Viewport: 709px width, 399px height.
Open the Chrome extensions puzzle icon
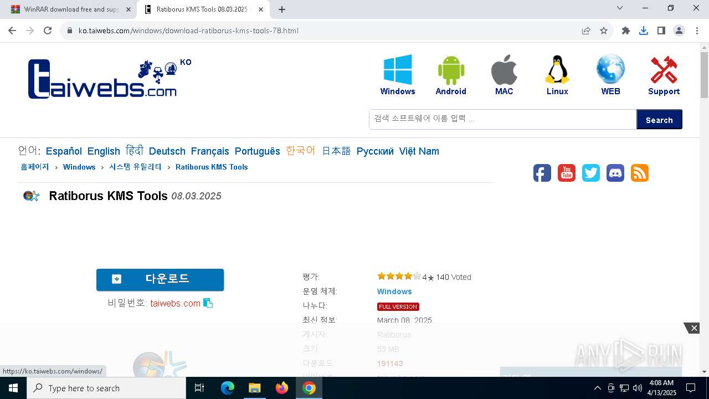click(x=626, y=30)
